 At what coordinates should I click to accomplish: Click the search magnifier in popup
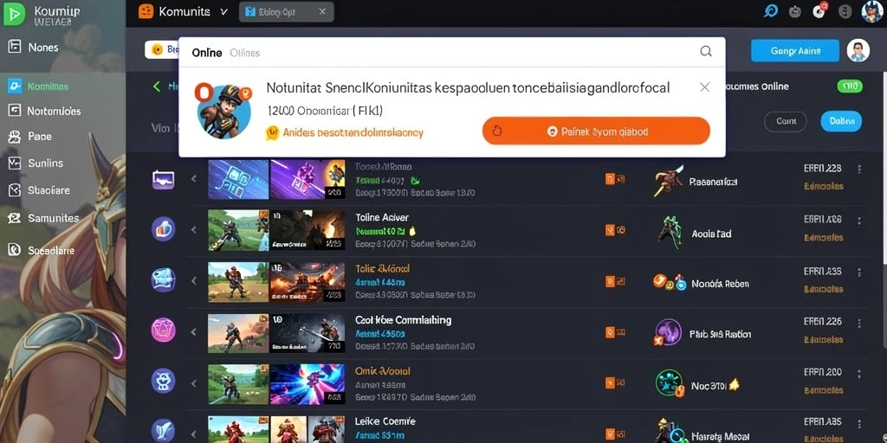pyautogui.click(x=705, y=51)
